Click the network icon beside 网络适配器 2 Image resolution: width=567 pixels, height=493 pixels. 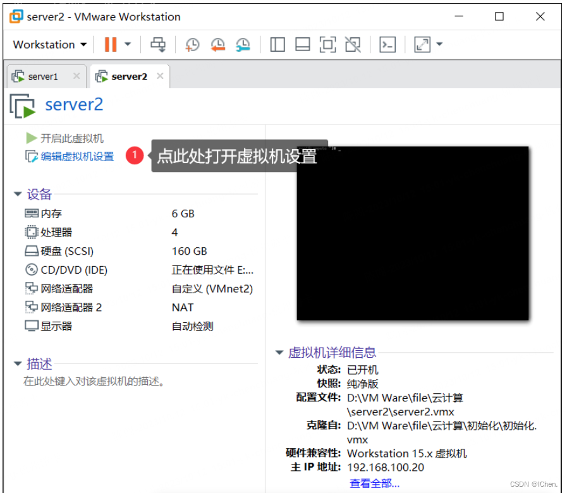32,307
